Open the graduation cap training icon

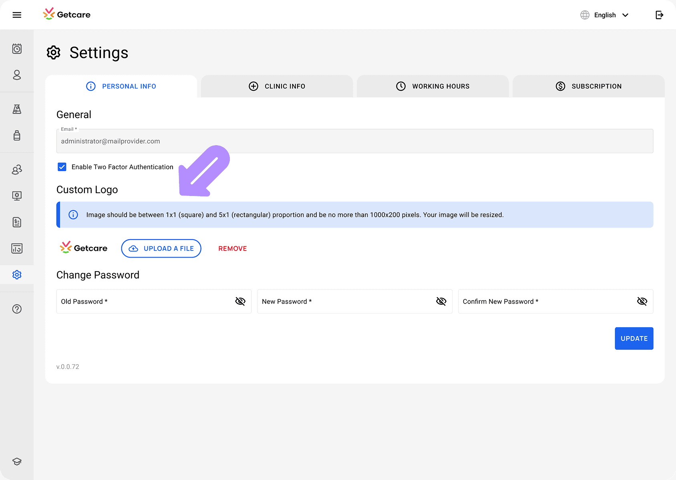click(17, 461)
